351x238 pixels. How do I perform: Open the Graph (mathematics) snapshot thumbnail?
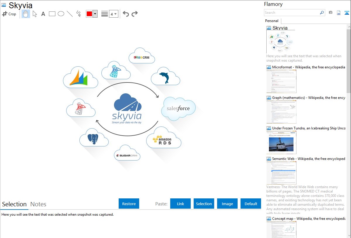[281, 112]
